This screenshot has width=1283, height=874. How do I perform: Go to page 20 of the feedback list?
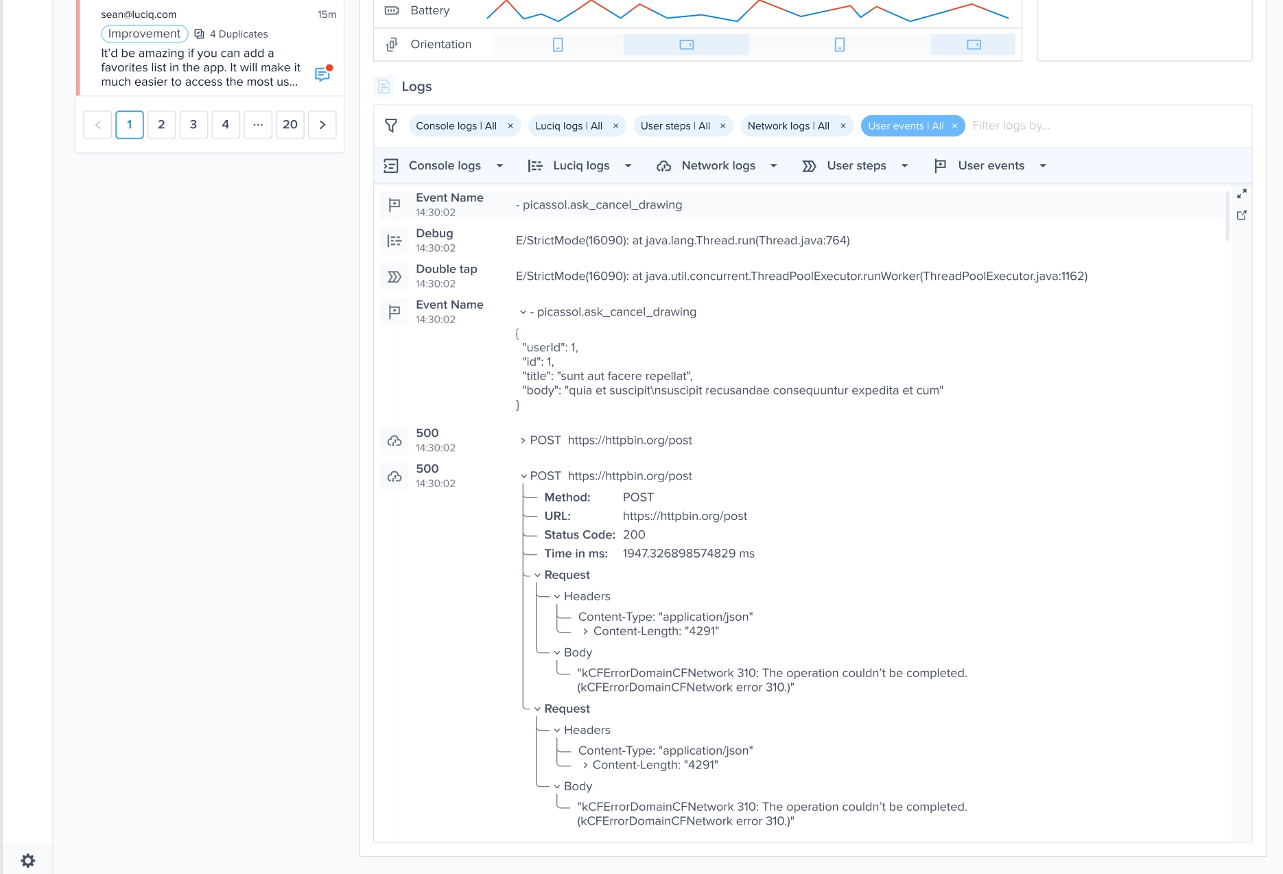pos(290,124)
